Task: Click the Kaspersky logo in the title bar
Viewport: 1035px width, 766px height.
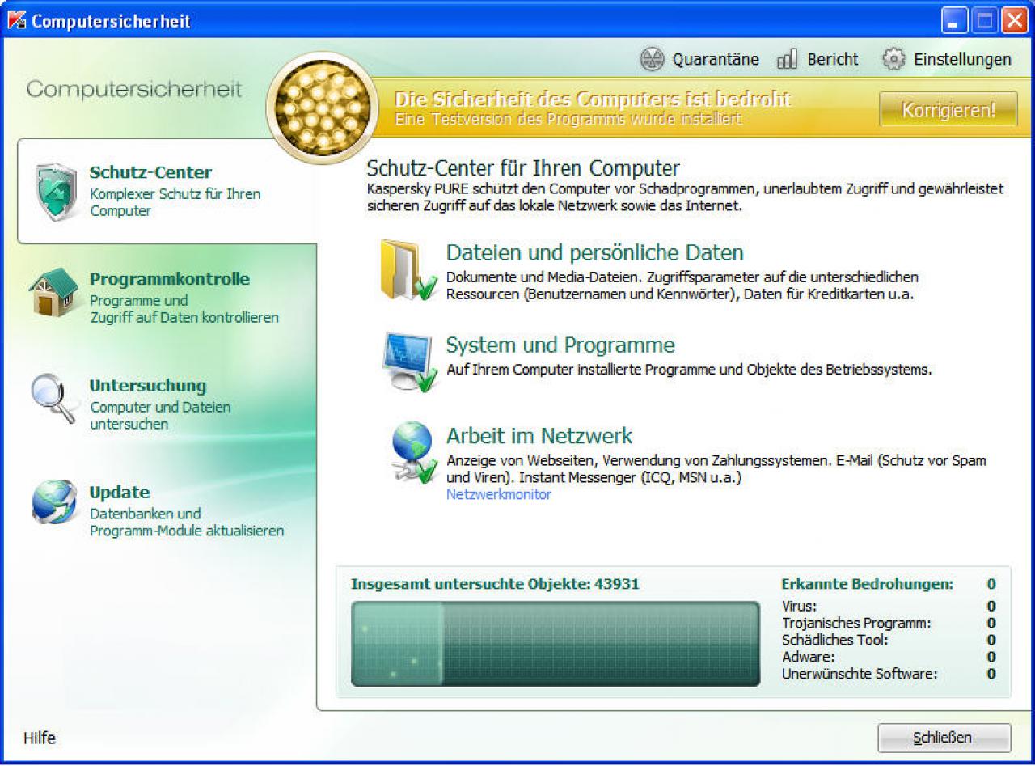Action: coord(16,20)
